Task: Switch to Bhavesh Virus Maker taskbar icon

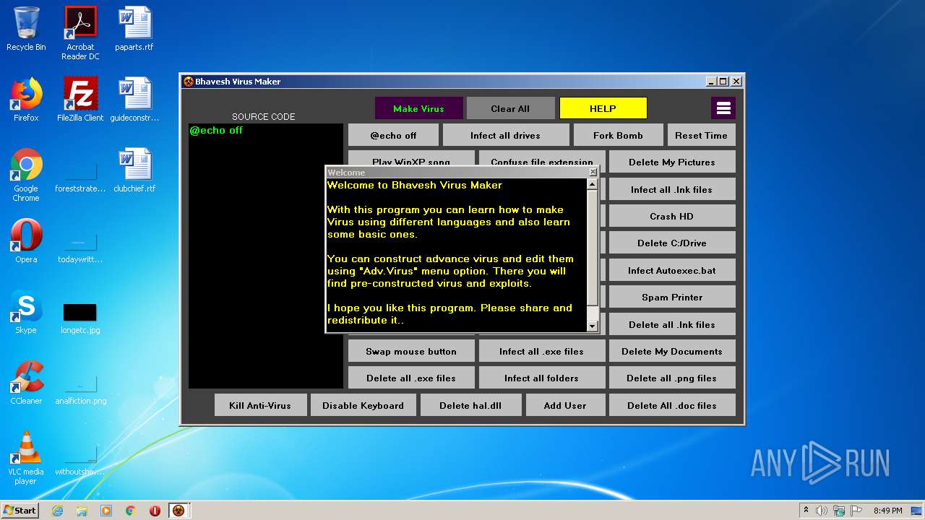Action: (178, 511)
